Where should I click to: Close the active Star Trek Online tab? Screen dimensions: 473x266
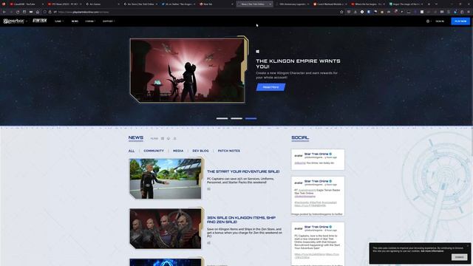tap(270, 4)
